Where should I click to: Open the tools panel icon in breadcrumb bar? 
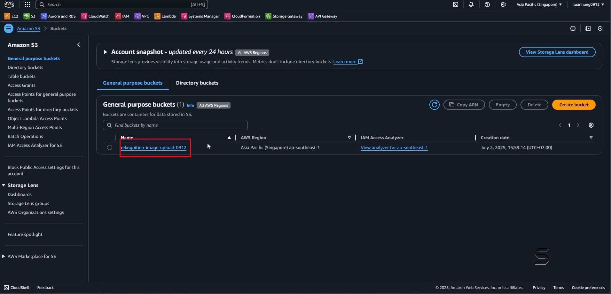pyautogui.click(x=588, y=28)
